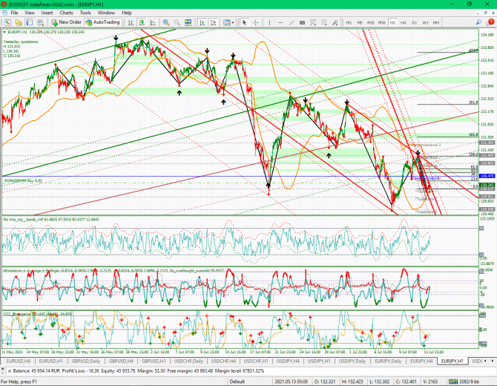Select the crosshair tool
The width and height of the screenshot is (497, 386).
click(255, 22)
